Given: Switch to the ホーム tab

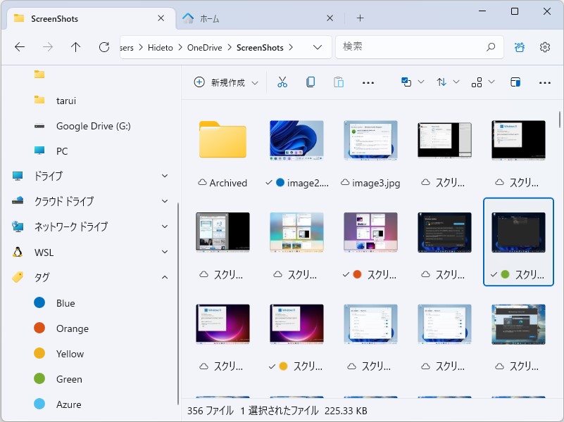Looking at the screenshot, I should point(210,18).
